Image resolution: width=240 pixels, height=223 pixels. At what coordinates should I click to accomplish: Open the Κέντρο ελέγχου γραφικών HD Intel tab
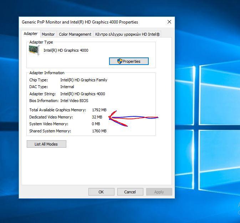[127, 34]
